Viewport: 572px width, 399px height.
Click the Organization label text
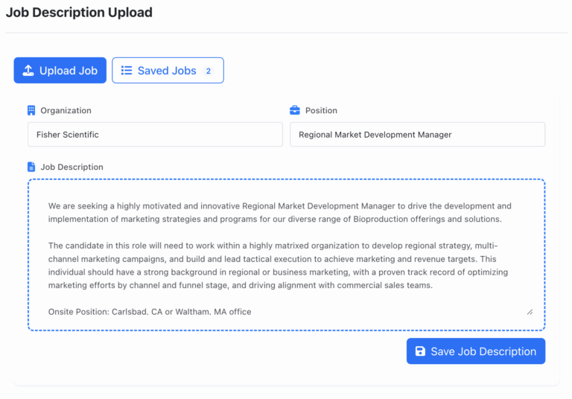66,110
